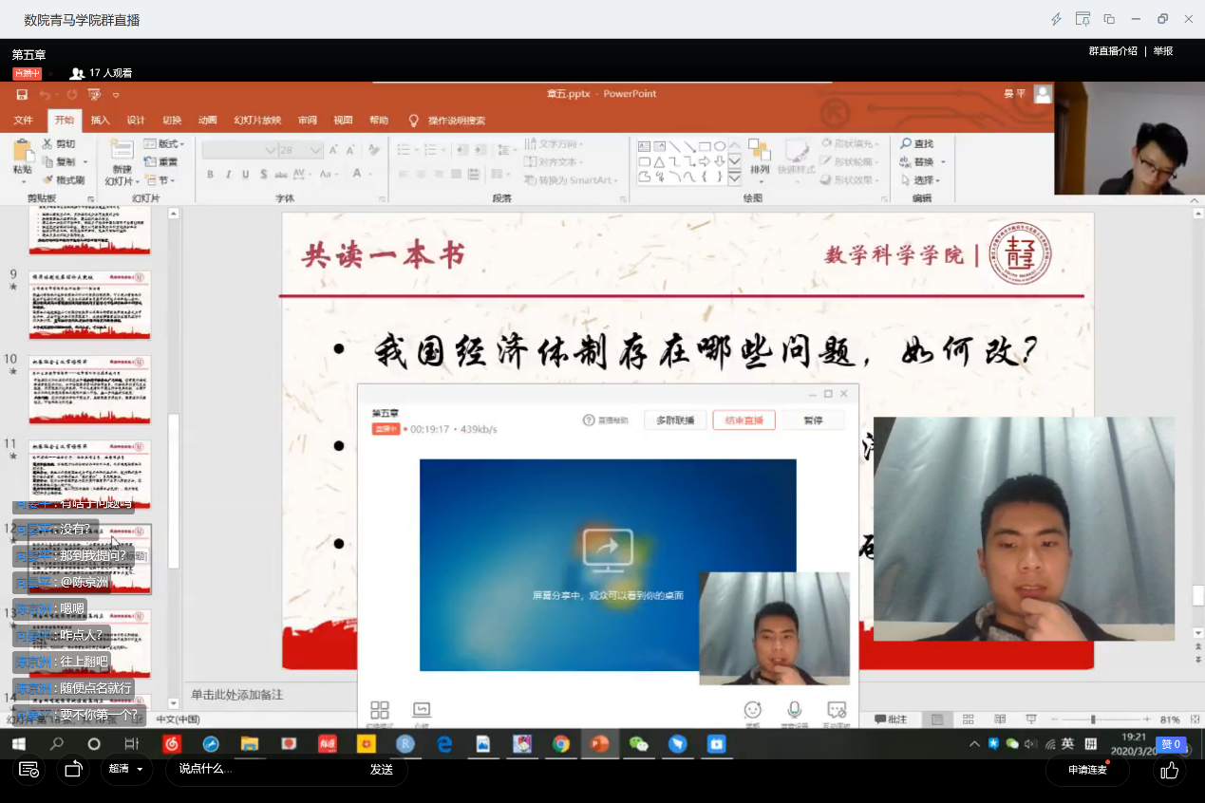Open WeChat from the taskbar

pos(639,744)
